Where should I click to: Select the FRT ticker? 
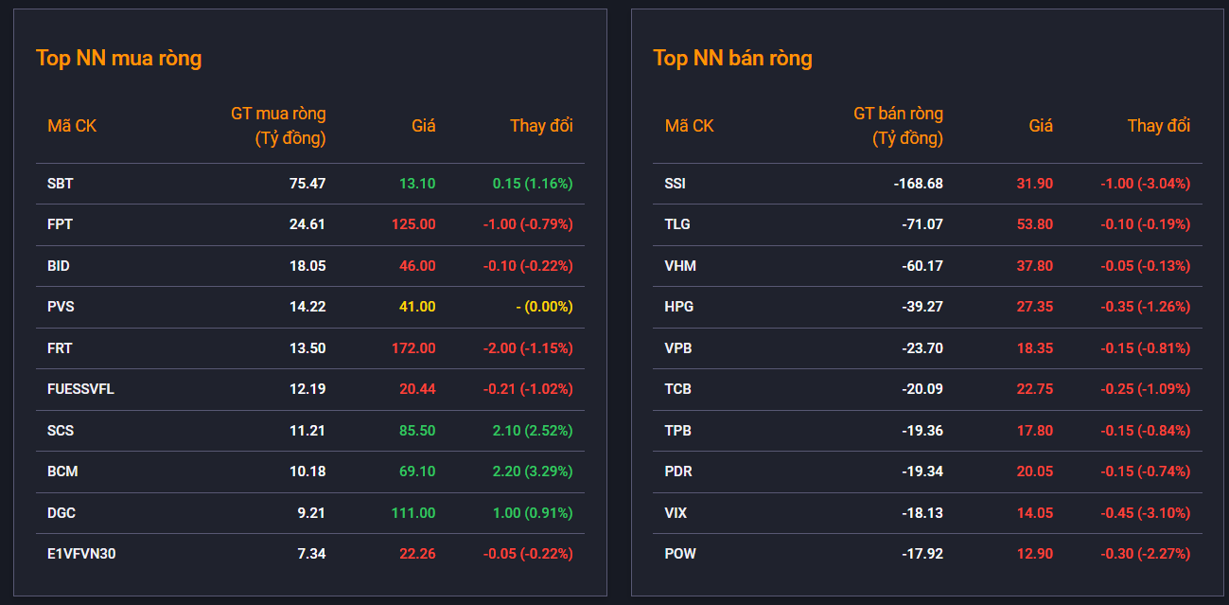coord(60,348)
